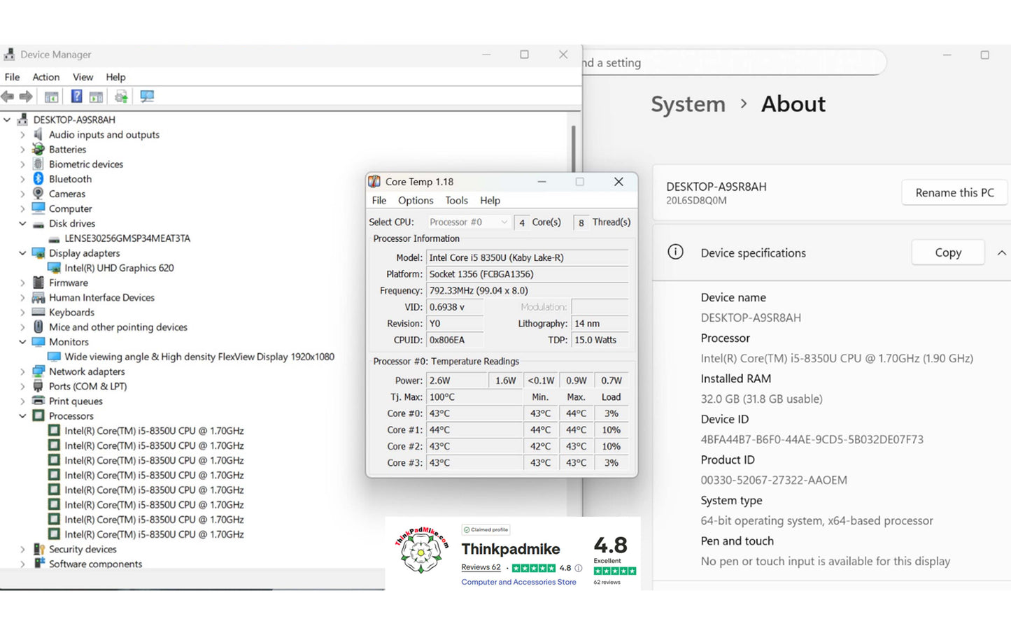This screenshot has width=1011, height=635.
Task: Click the Device Manager vertical scrollbar
Action: click(574, 150)
